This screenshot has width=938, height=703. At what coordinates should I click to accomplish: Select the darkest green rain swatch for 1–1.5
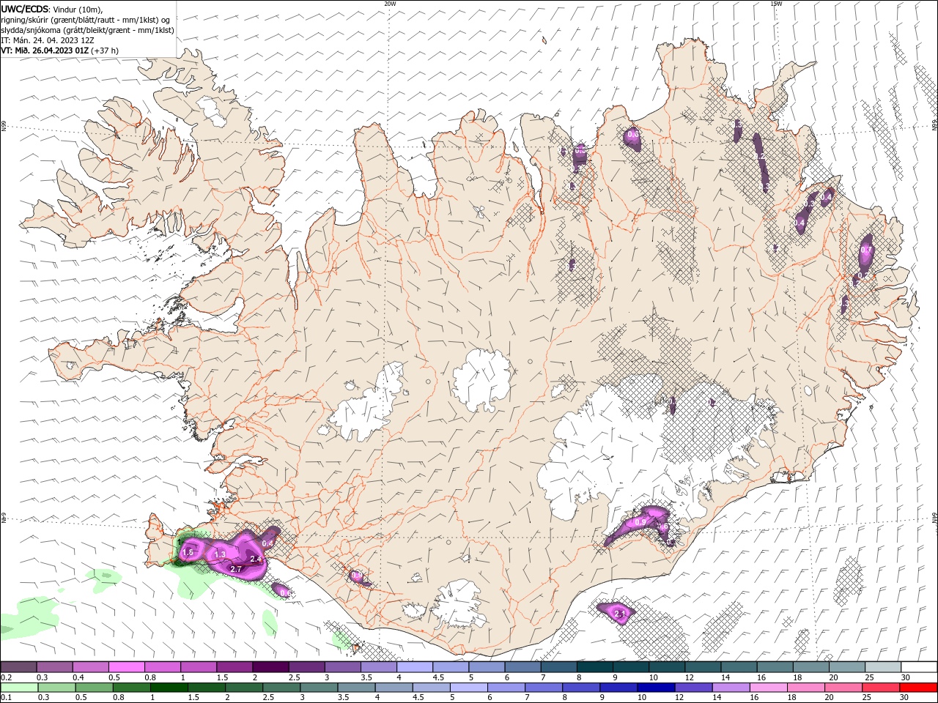[x=168, y=688]
